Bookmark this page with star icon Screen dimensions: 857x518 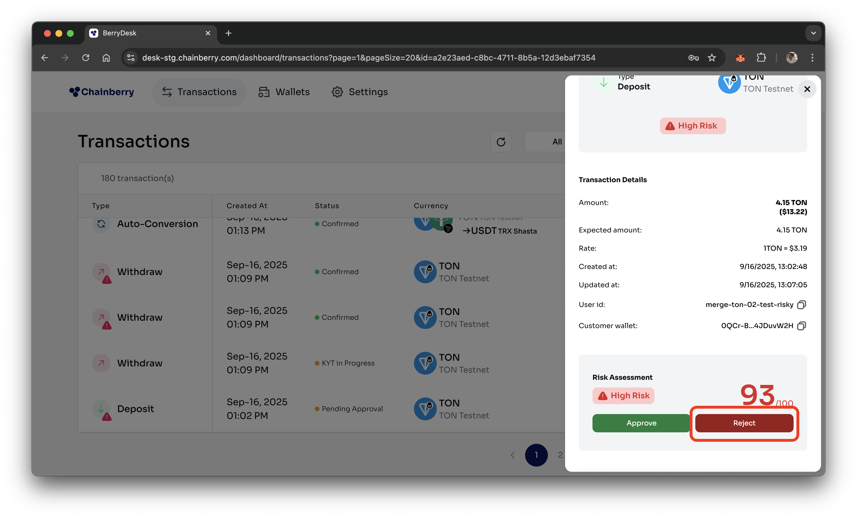tap(712, 58)
